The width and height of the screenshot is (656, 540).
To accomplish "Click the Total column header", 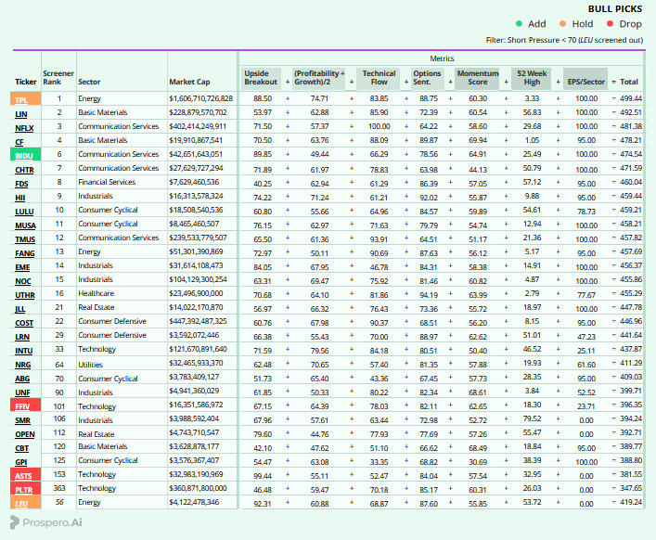I will 629,82.
